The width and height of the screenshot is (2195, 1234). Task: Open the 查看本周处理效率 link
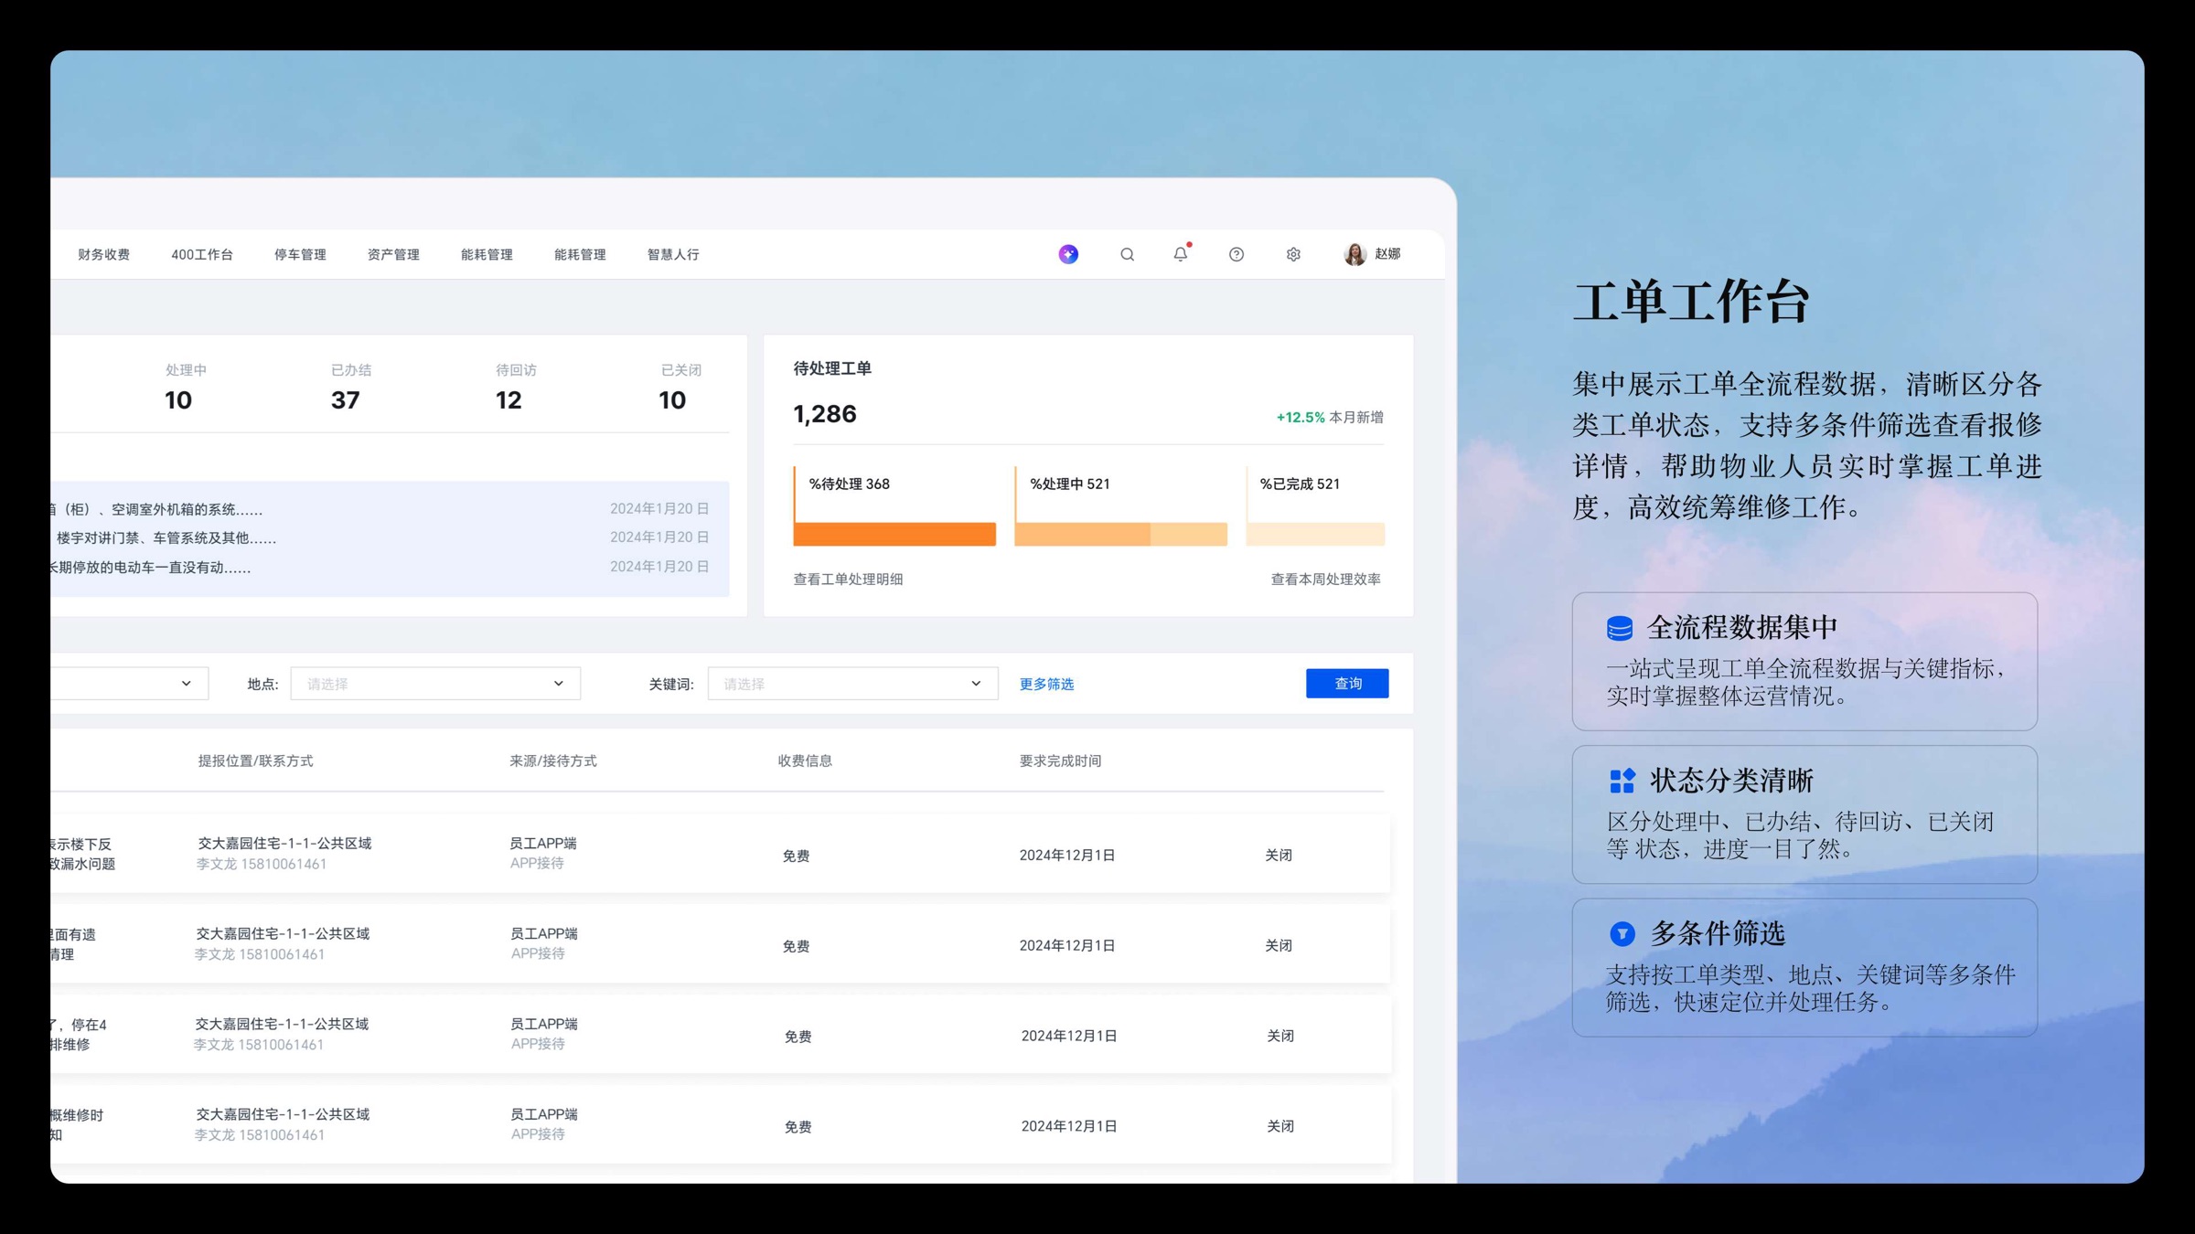pos(1325,579)
